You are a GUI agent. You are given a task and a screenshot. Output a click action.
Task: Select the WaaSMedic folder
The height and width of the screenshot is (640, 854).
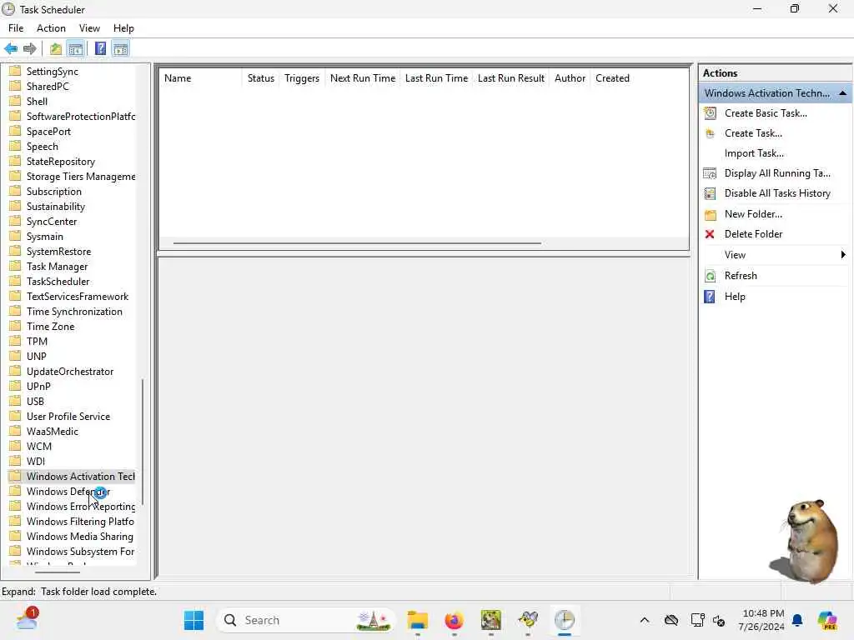click(53, 432)
